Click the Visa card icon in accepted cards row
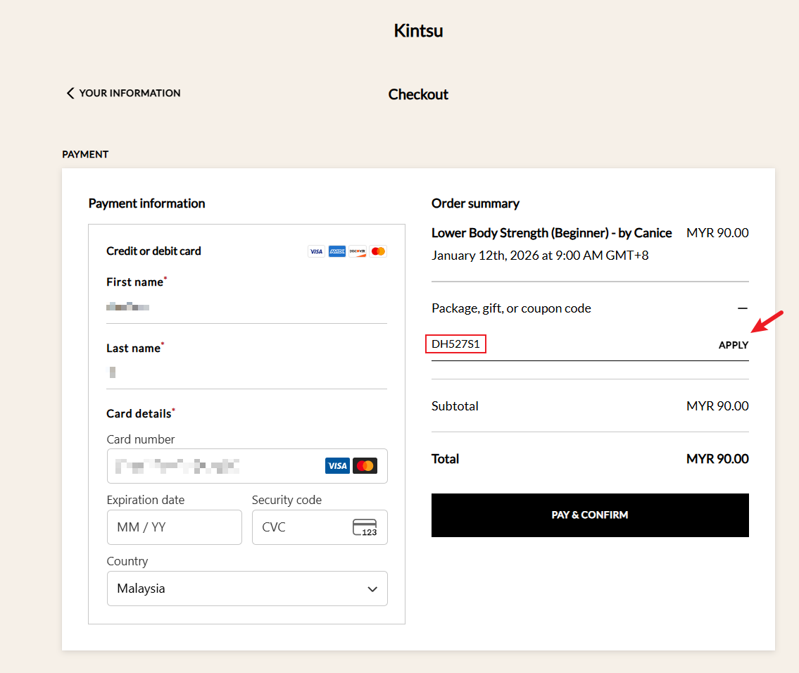Image resolution: width=799 pixels, height=673 pixels. 316,251
